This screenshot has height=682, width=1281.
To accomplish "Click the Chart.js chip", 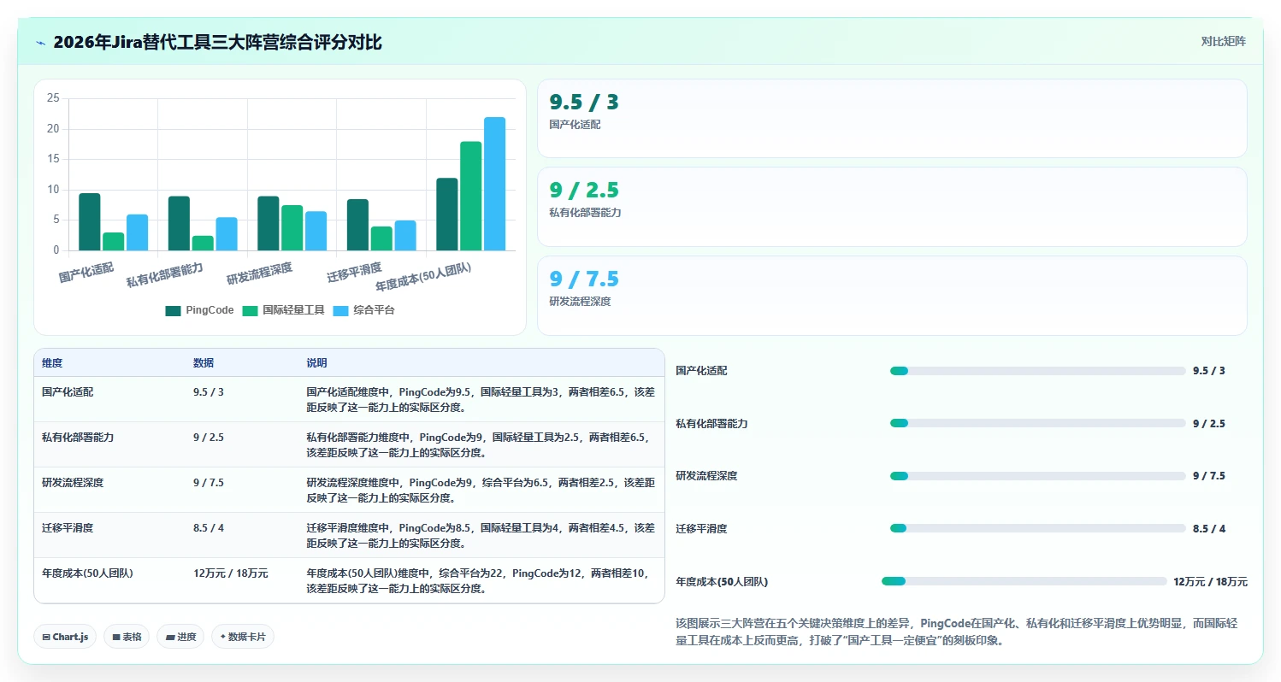I will click(65, 637).
